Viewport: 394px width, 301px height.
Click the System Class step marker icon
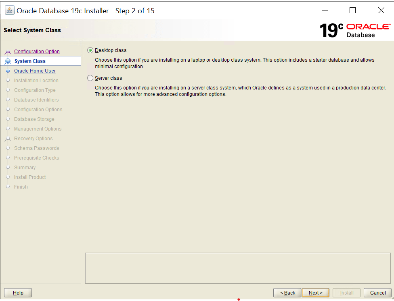tap(8, 61)
